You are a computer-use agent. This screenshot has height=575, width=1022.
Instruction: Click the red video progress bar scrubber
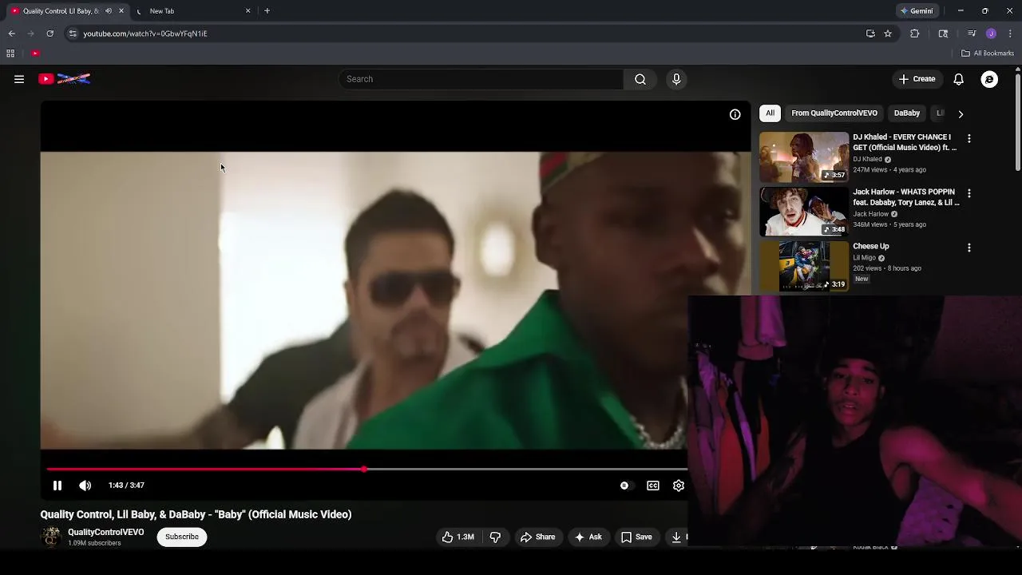[x=364, y=470]
